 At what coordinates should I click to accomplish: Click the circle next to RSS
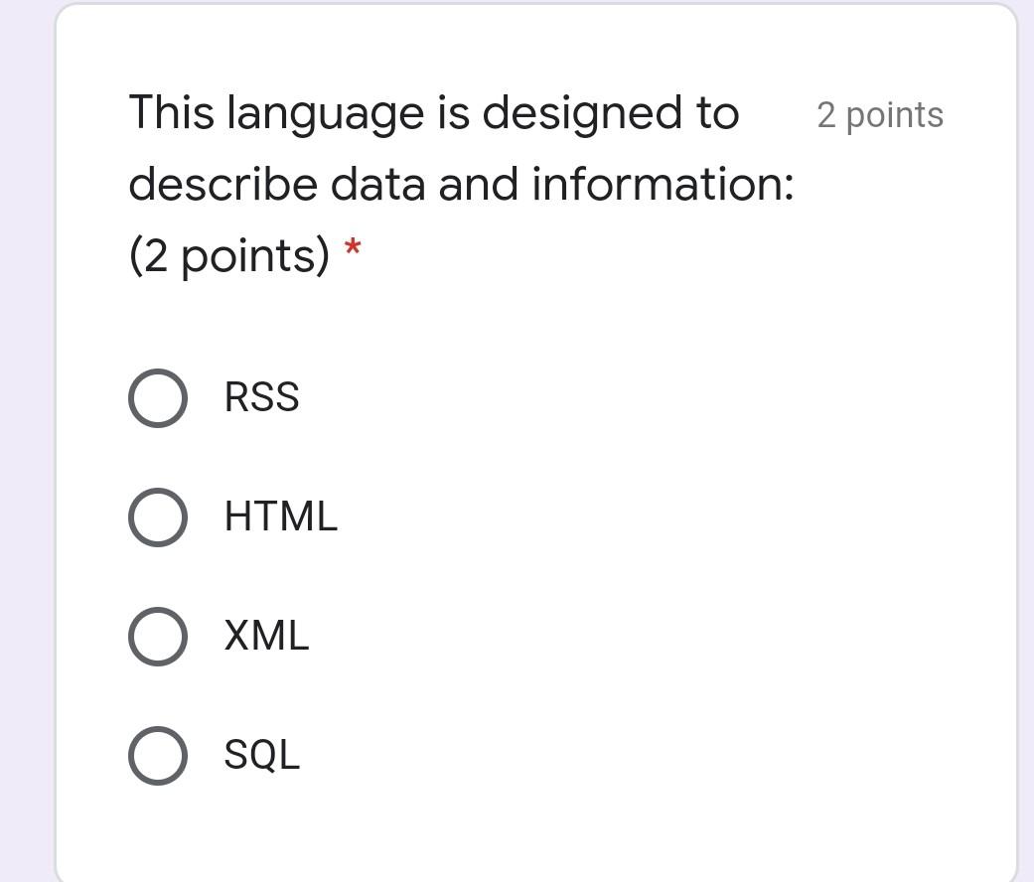(x=157, y=397)
